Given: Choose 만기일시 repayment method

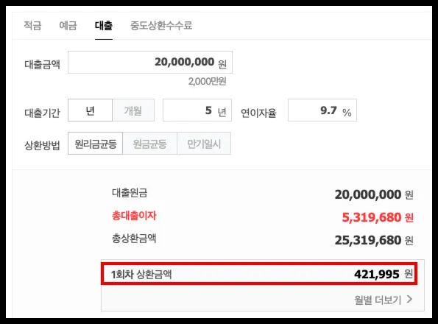Looking at the screenshot, I should coord(204,144).
